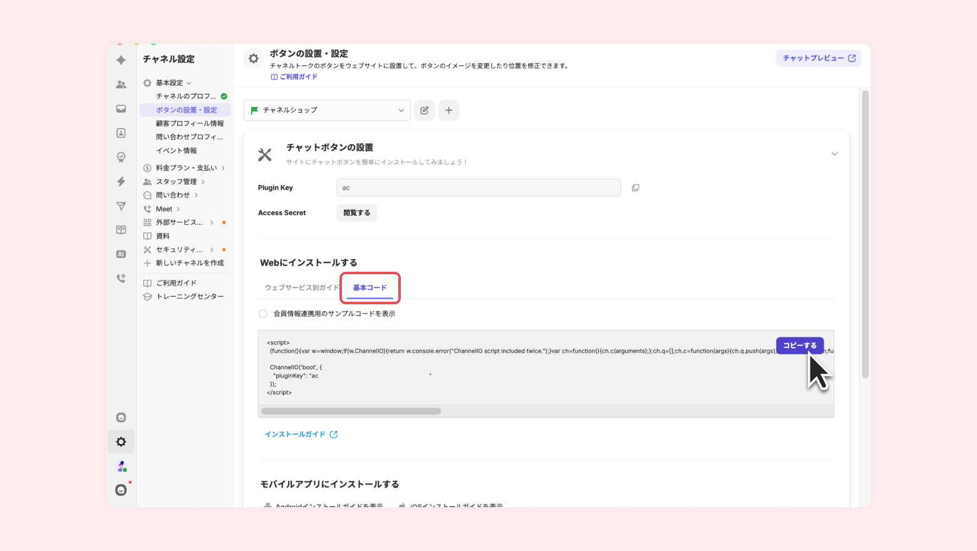
Task: Open channel settings gear in the rail
Action: click(x=121, y=442)
